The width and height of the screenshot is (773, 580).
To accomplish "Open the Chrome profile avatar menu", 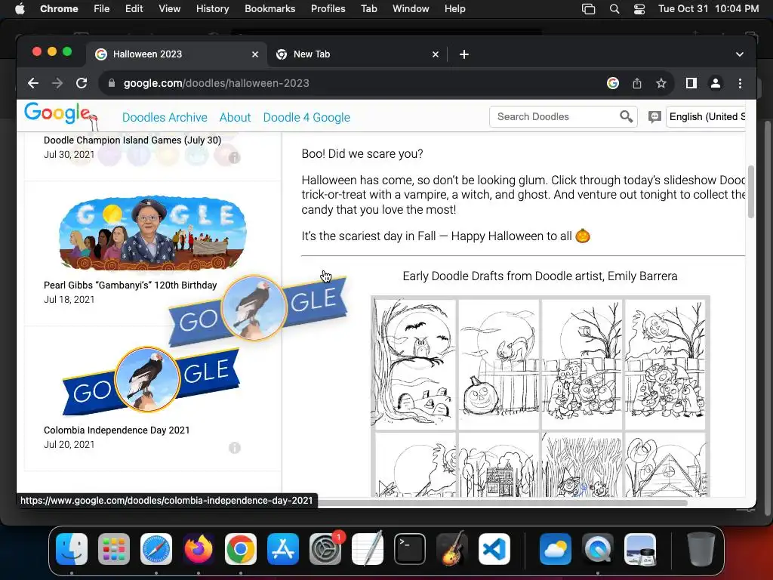I will 716,83.
